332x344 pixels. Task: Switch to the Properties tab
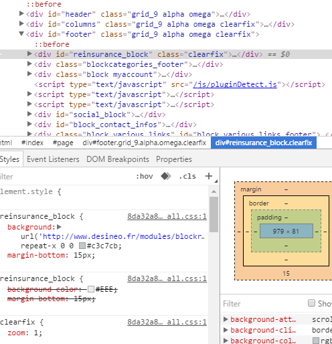point(174,159)
